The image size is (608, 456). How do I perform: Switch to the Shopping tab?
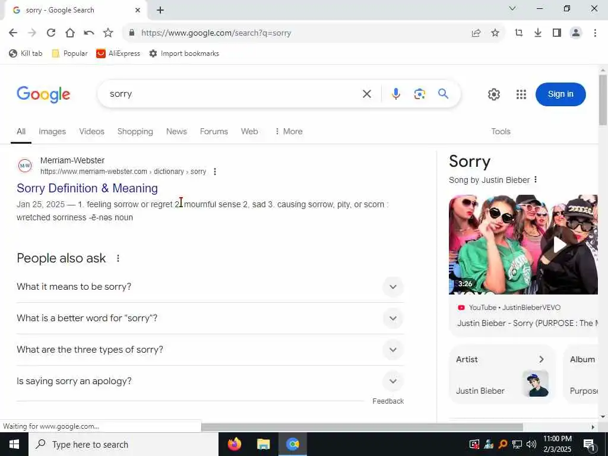click(135, 131)
